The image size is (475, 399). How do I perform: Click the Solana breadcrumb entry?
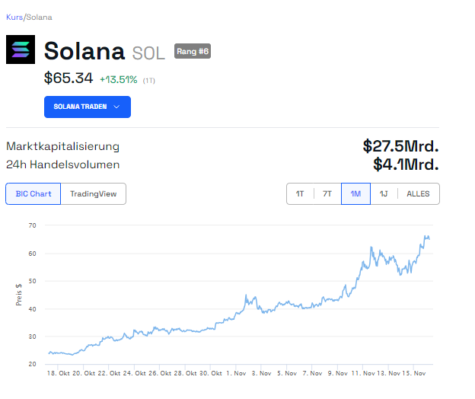tap(40, 17)
